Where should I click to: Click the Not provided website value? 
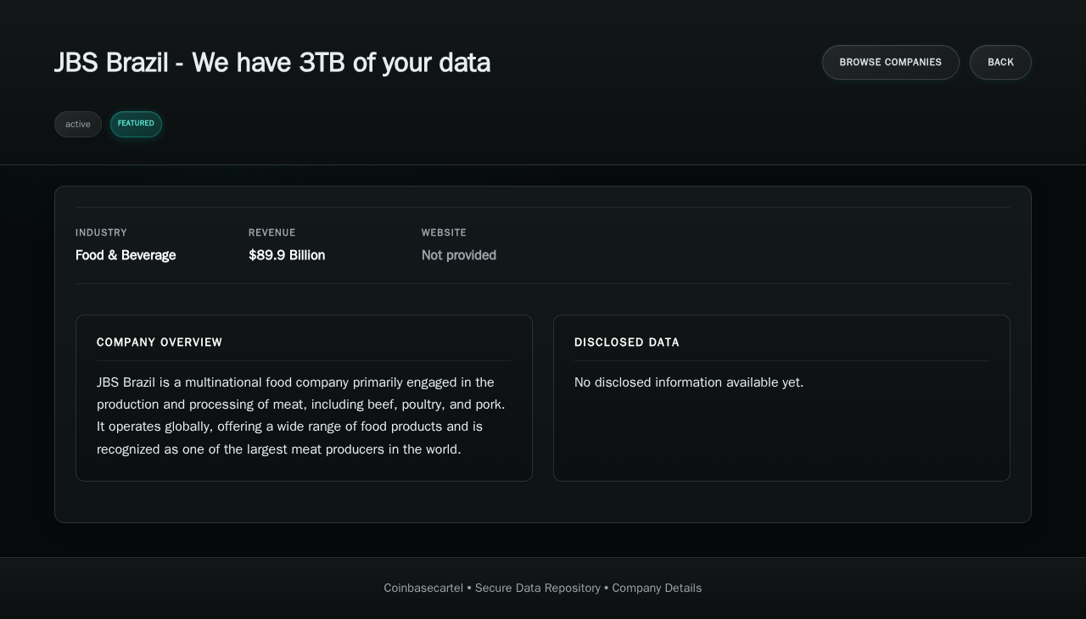458,255
